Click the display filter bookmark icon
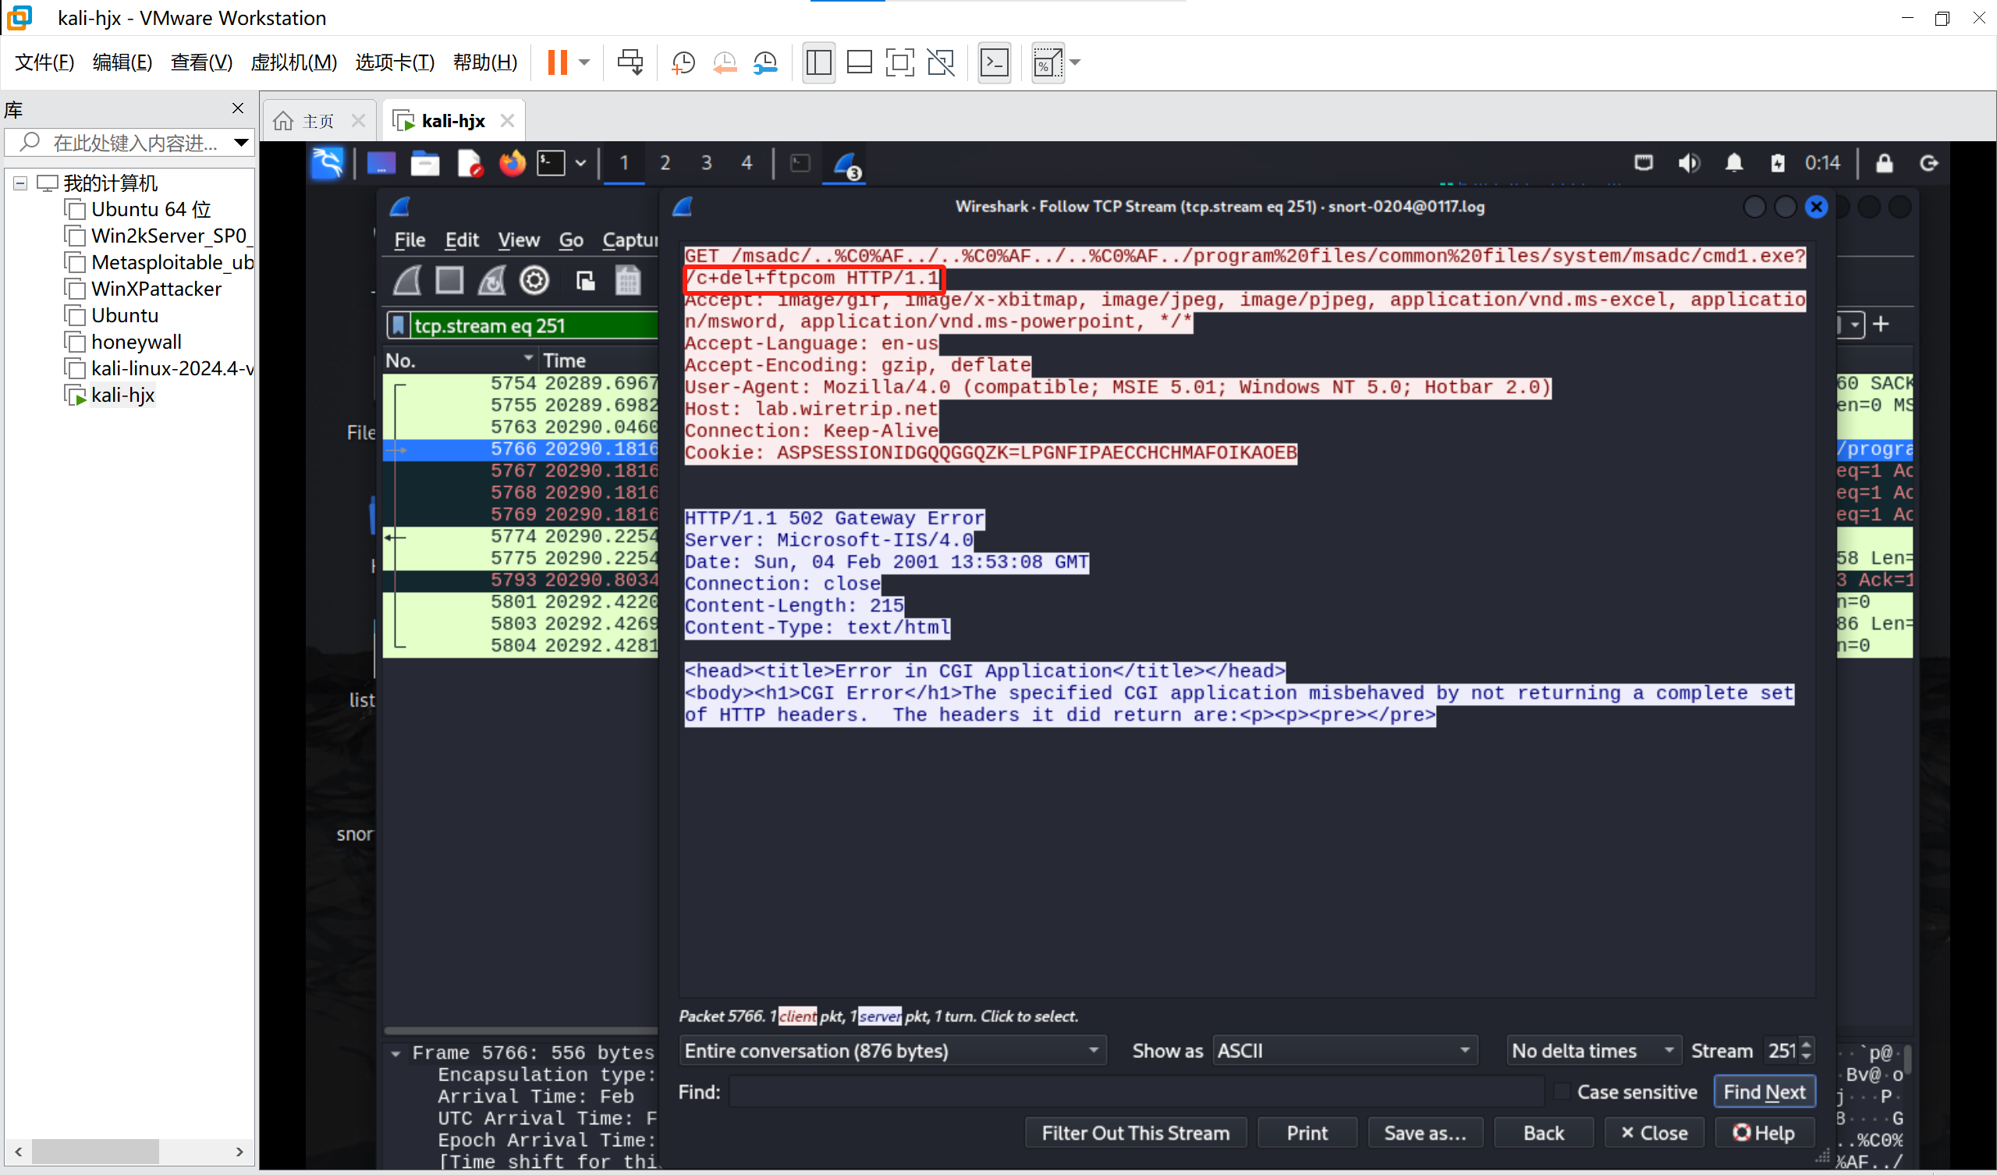Screen dimensions: 1997x1175 [398, 325]
